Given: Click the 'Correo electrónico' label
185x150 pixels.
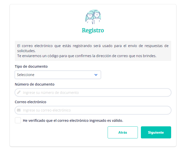Looking at the screenshot, I should point(30,102).
